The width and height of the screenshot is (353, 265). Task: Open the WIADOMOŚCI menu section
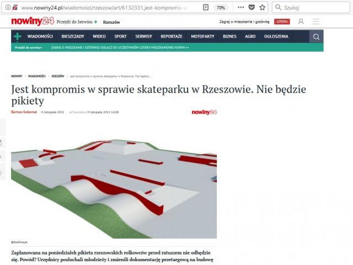tap(40, 36)
